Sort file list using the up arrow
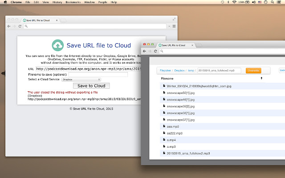Viewport: 285px width, 178px height. click(261, 78)
